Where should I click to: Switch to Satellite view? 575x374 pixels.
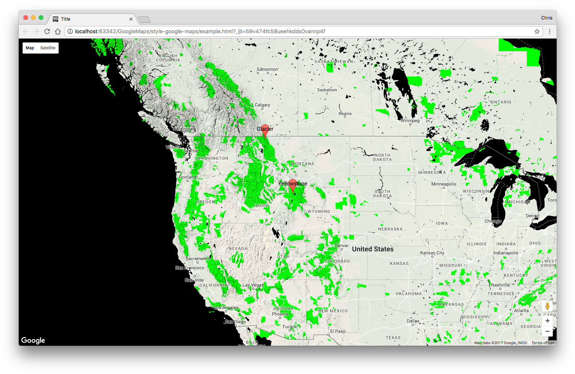pos(48,48)
